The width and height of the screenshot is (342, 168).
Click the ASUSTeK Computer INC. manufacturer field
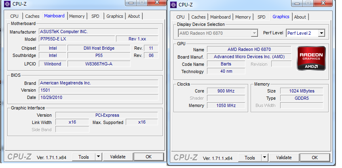click(99, 32)
